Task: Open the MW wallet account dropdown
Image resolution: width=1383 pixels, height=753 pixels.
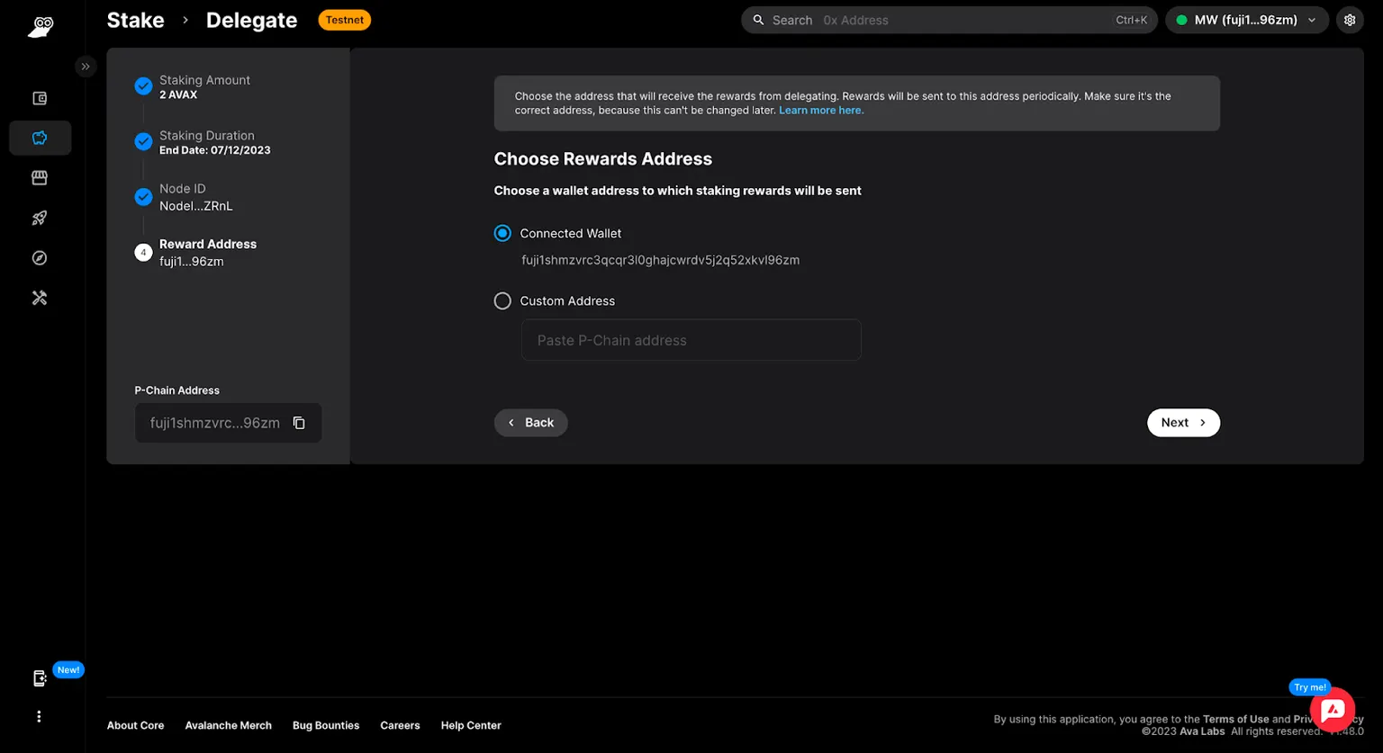Action: click(1247, 20)
